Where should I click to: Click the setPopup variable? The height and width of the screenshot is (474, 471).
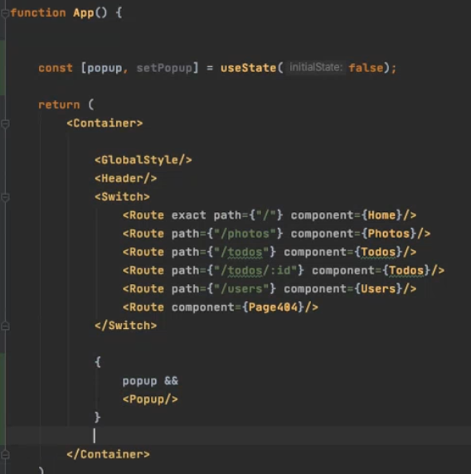(x=164, y=68)
